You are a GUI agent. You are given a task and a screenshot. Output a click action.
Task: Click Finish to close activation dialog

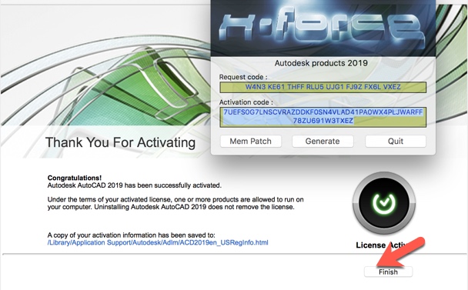click(x=388, y=272)
